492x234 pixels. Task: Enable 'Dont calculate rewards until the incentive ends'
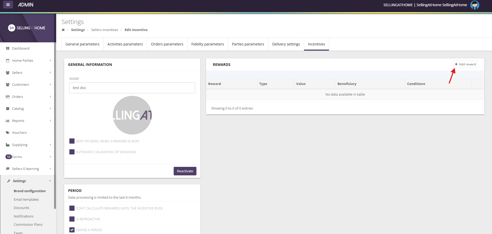pos(72,208)
